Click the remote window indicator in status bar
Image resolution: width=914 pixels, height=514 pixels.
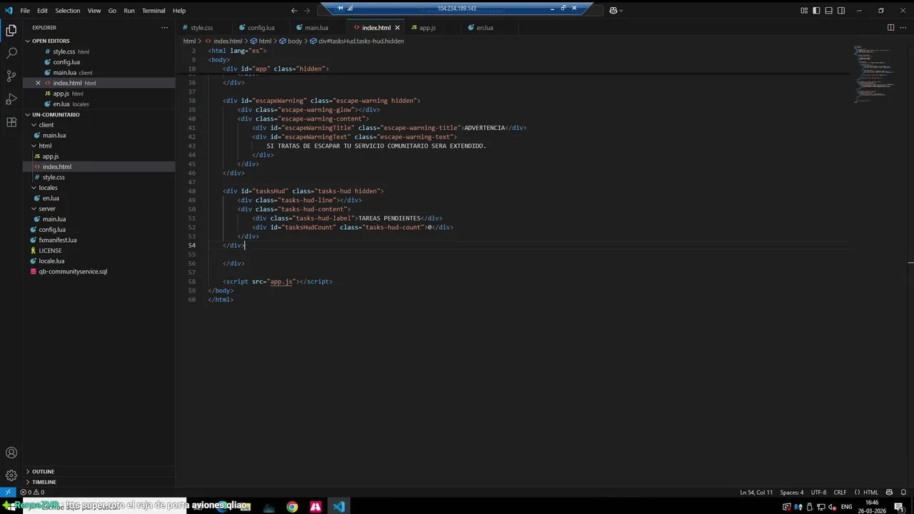pyautogui.click(x=7, y=492)
